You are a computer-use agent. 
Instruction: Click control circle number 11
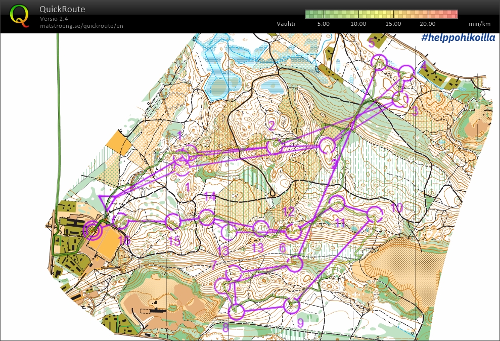click(x=337, y=203)
